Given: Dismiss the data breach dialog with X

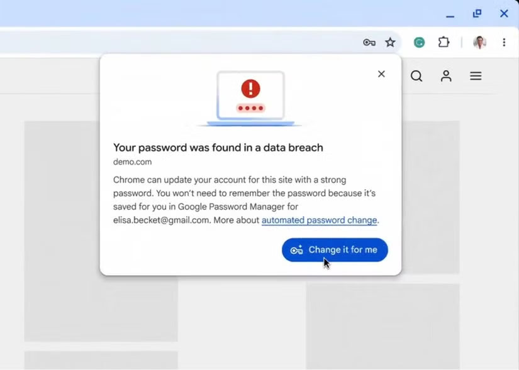Looking at the screenshot, I should tap(381, 74).
